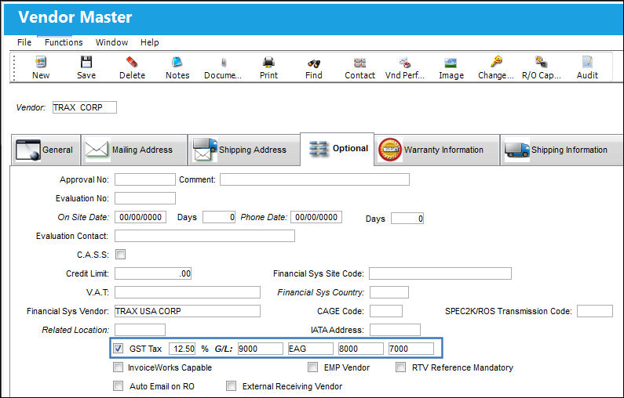Click the Vendor field containing TRAX CORP

point(84,107)
